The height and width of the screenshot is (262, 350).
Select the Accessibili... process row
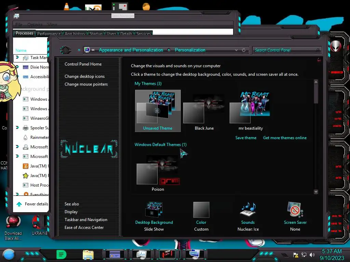coord(35,77)
